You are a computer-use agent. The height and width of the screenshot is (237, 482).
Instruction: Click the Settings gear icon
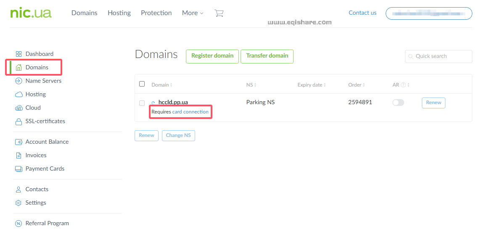click(19, 203)
